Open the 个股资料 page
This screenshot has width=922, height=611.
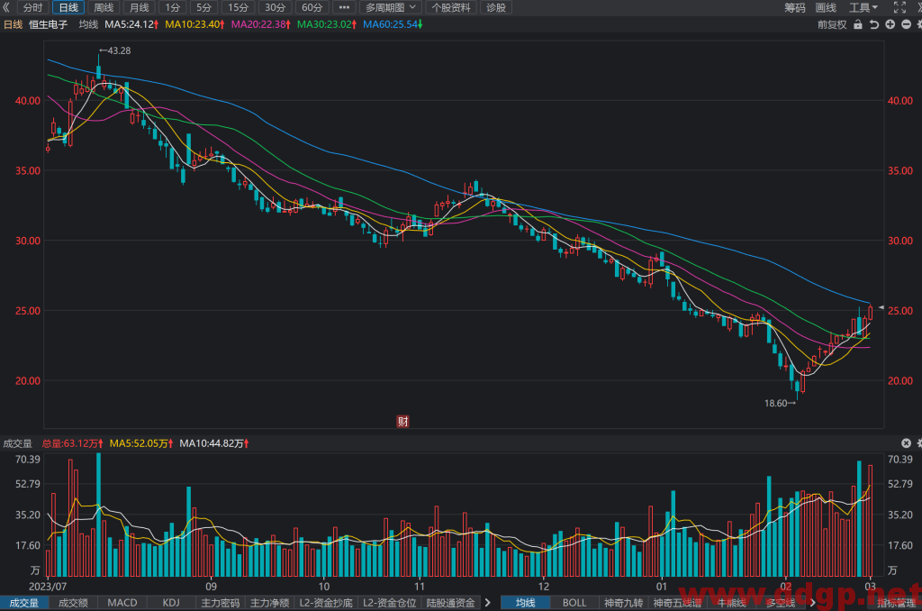click(451, 7)
